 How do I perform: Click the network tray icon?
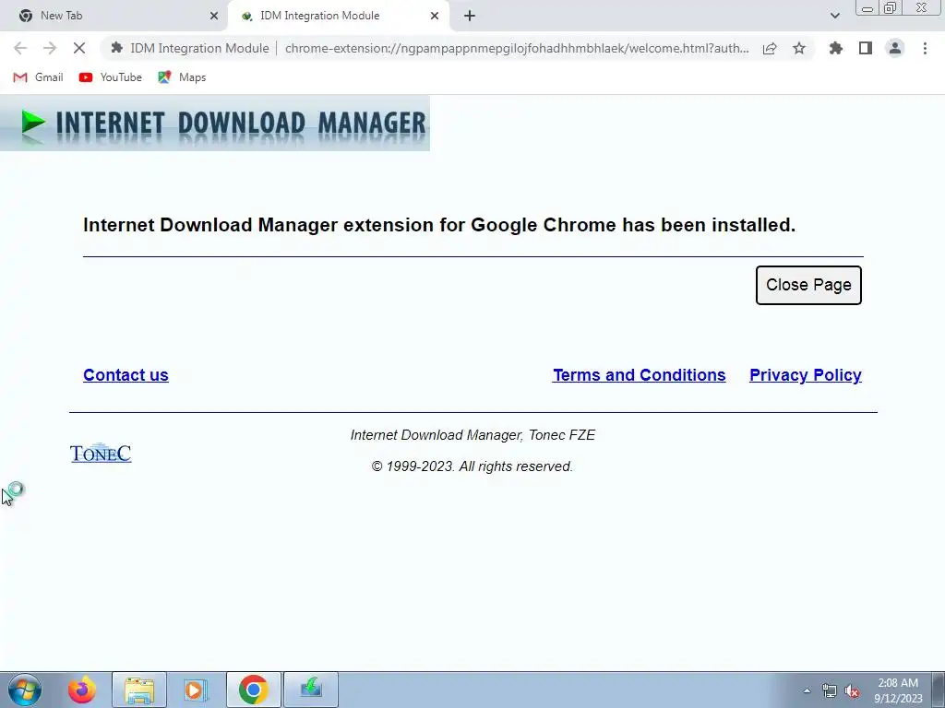click(830, 690)
